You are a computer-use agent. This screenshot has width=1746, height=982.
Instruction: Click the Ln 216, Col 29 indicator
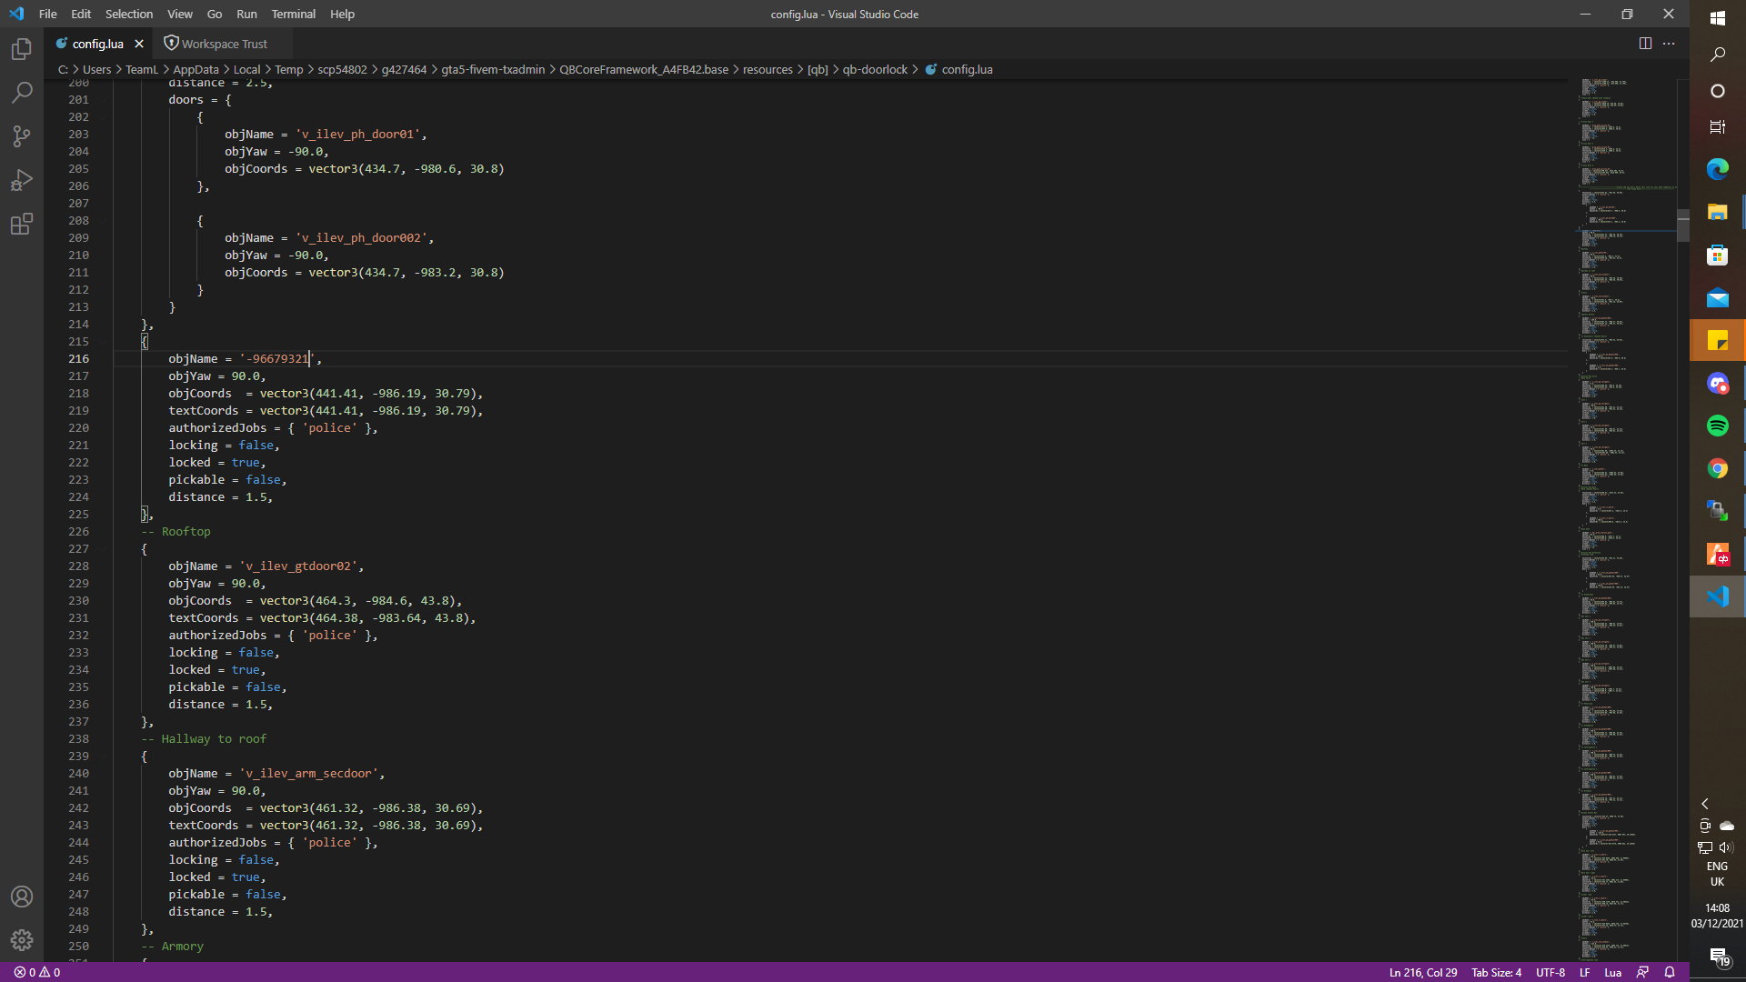[x=1422, y=972]
